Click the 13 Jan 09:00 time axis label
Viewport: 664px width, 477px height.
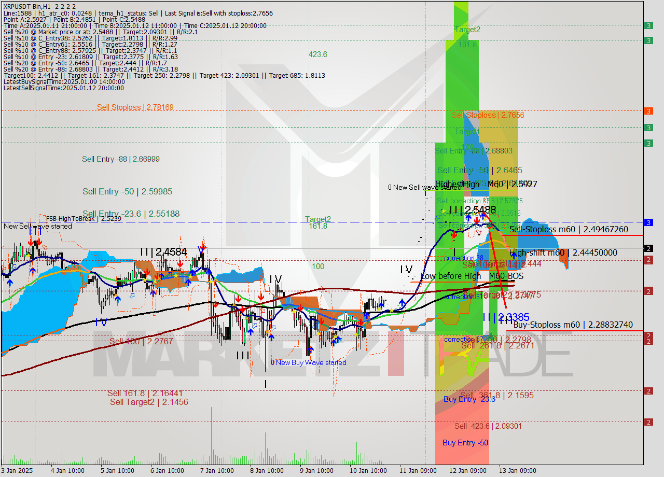[x=518, y=470]
